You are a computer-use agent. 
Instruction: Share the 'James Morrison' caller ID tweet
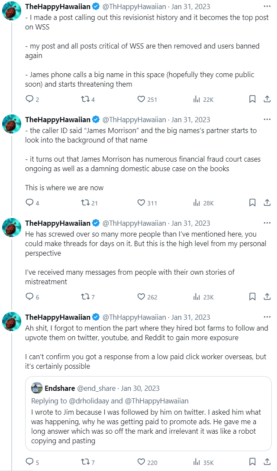tap(267, 203)
